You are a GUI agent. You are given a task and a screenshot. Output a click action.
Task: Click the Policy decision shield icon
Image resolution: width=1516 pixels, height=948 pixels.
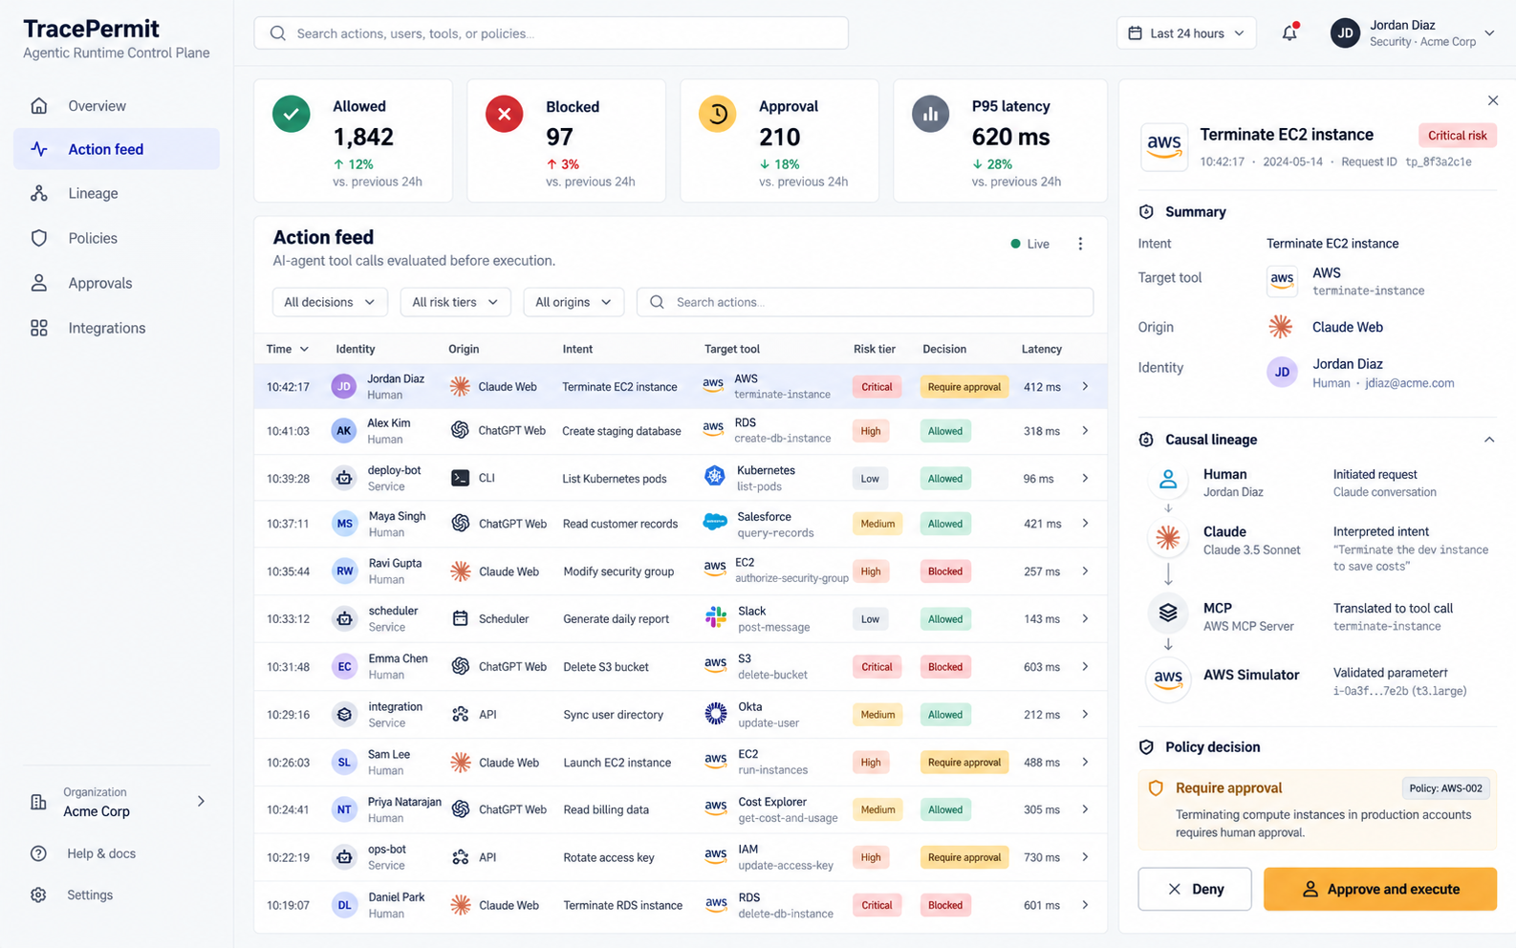[x=1146, y=747]
